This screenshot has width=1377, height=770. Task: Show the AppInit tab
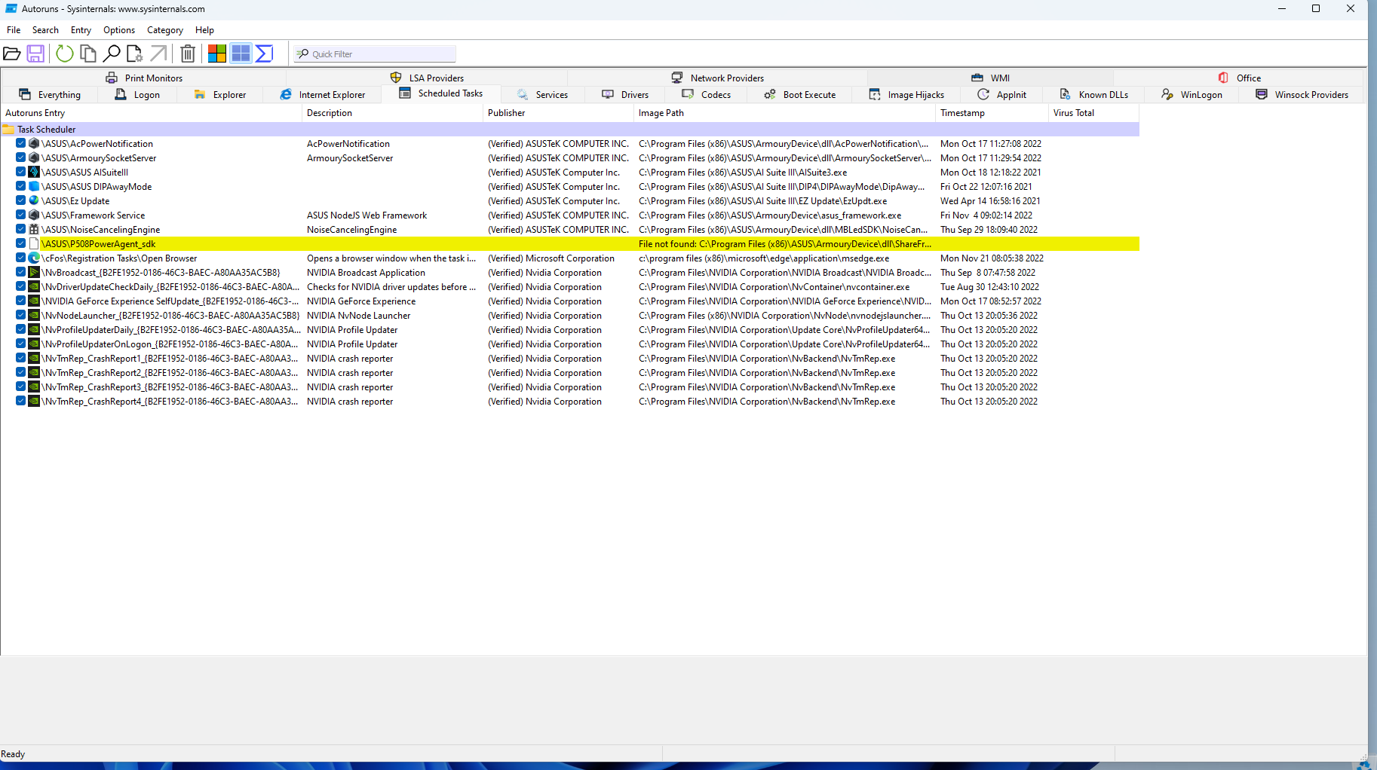tap(1001, 95)
